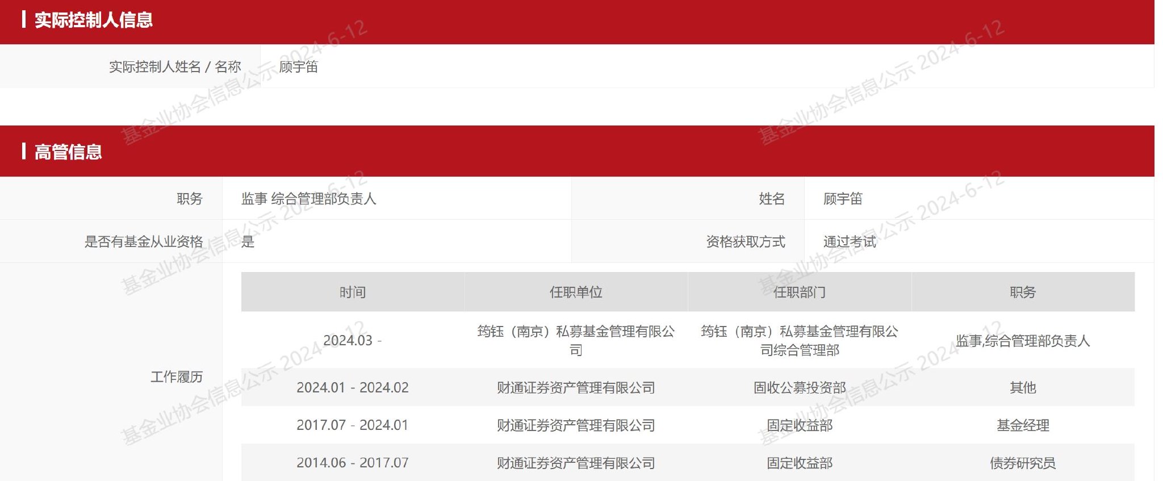The width and height of the screenshot is (1163, 481).
Task: Click the 工作履历 row label
Action: (177, 377)
